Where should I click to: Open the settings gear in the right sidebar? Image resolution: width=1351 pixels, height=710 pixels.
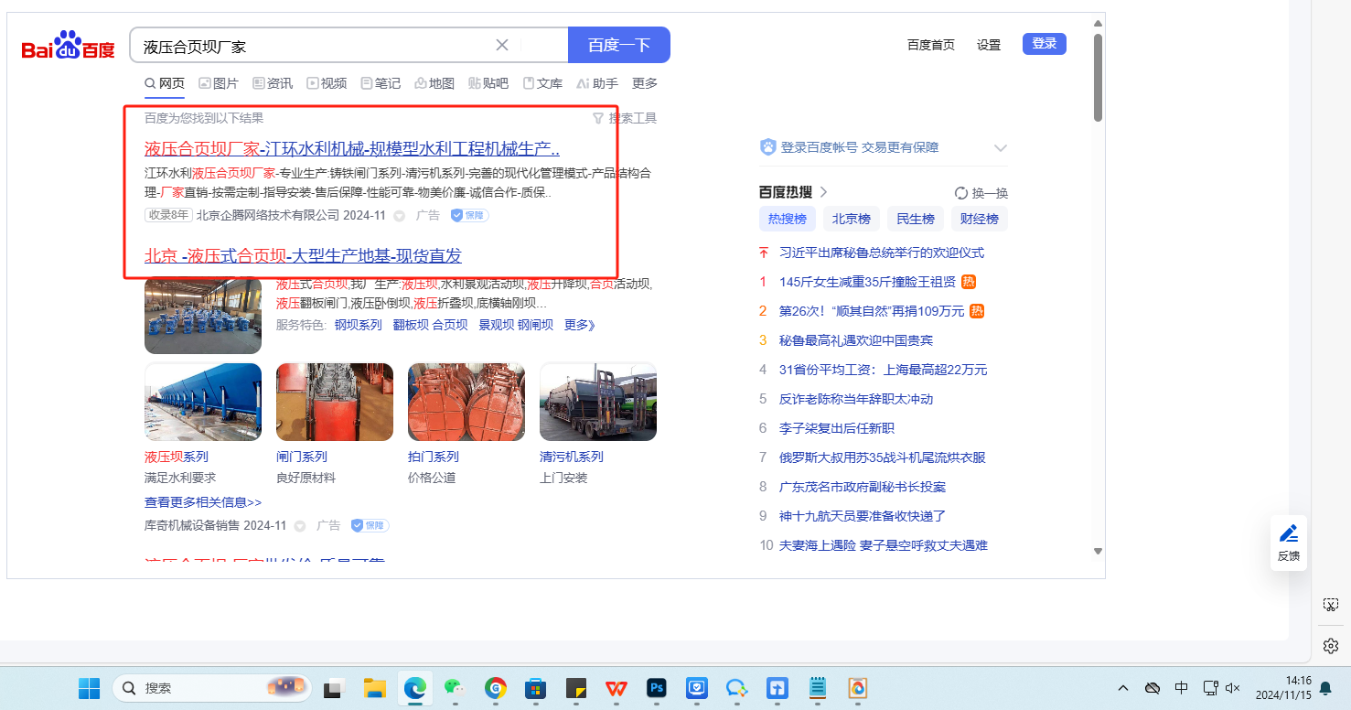click(1331, 646)
